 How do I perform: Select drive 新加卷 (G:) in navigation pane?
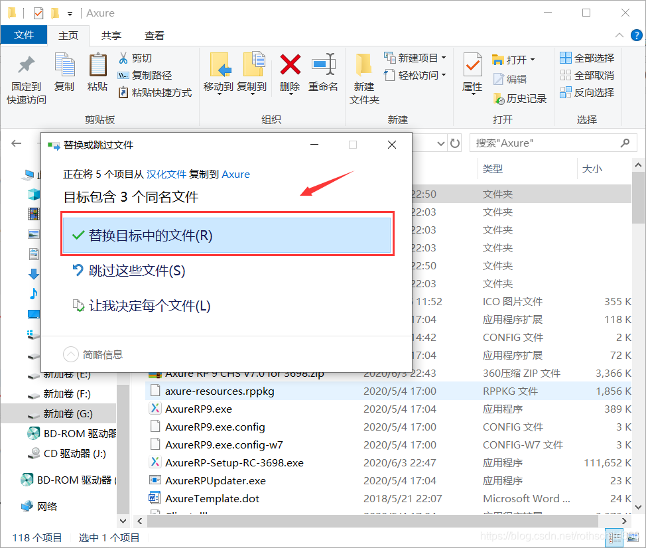(68, 414)
